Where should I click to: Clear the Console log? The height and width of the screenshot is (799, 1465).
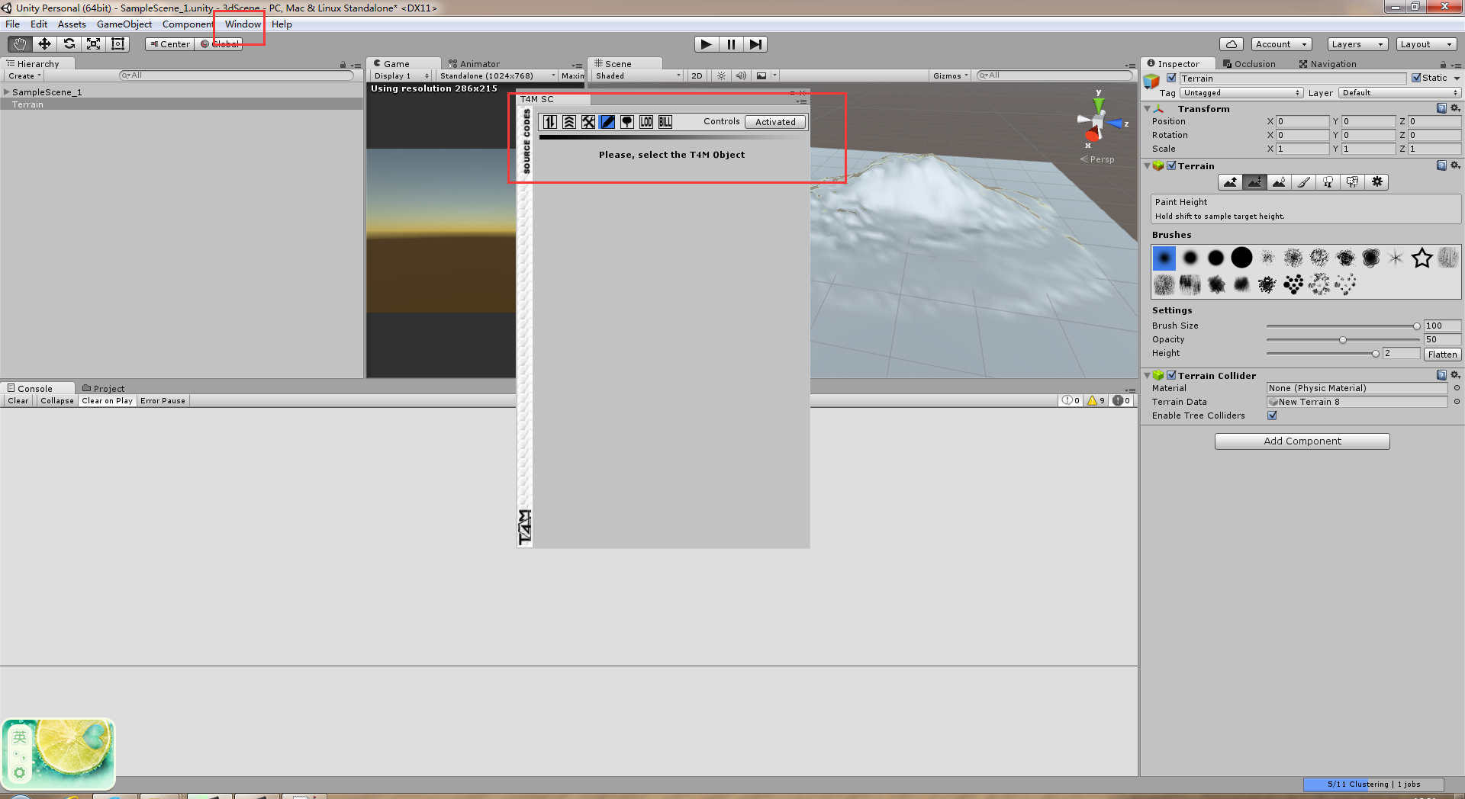tap(18, 401)
